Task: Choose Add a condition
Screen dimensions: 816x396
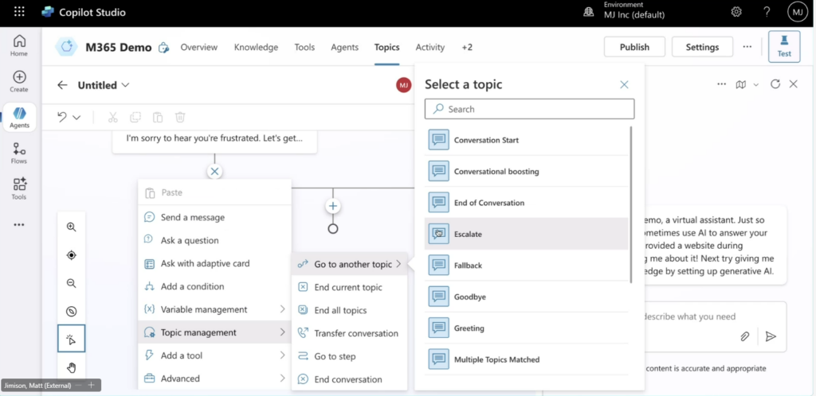Action: pos(214,286)
